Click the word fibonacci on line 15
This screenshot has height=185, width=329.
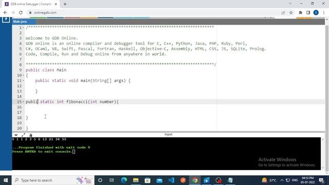77,102
